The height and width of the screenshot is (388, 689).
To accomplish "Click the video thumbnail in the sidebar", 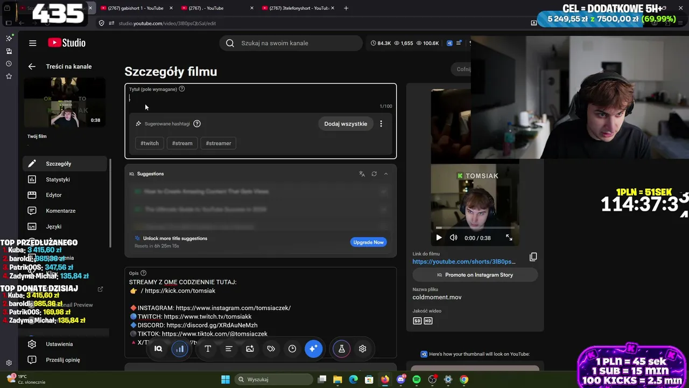I will click(65, 102).
